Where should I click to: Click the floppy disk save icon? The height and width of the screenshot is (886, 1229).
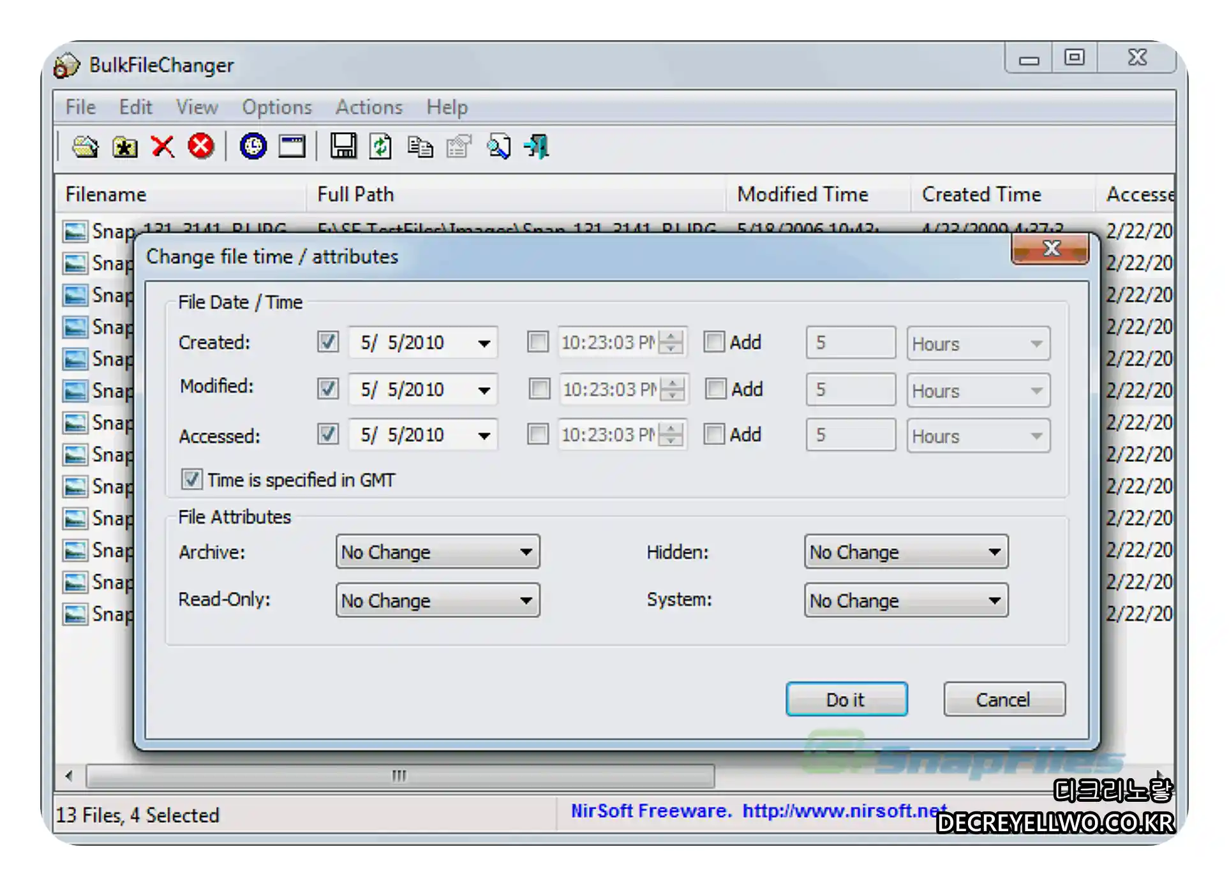[x=343, y=147]
